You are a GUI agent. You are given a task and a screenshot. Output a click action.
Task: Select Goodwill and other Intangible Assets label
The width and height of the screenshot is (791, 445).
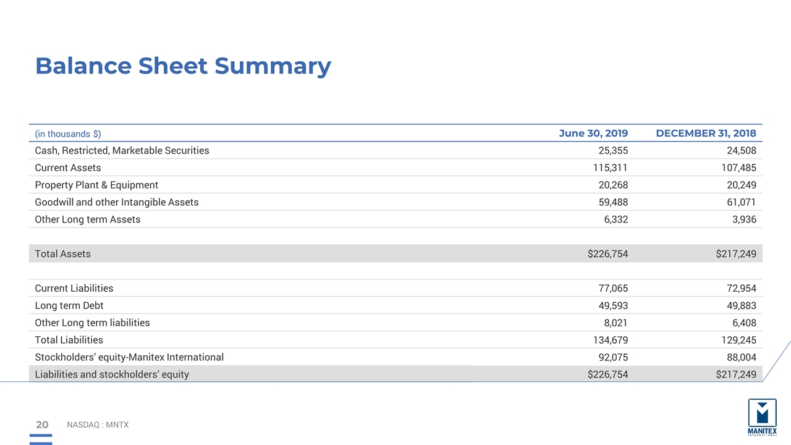point(117,202)
